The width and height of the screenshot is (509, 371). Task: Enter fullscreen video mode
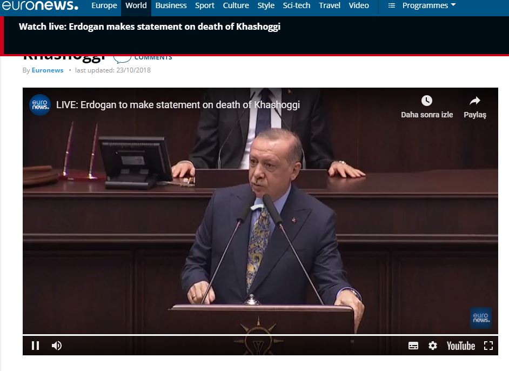[488, 346]
